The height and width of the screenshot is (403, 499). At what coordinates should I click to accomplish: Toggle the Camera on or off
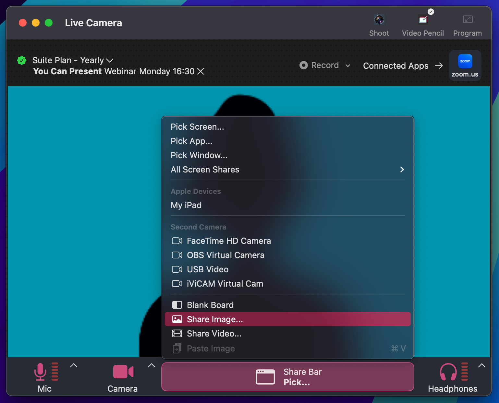pyautogui.click(x=123, y=372)
